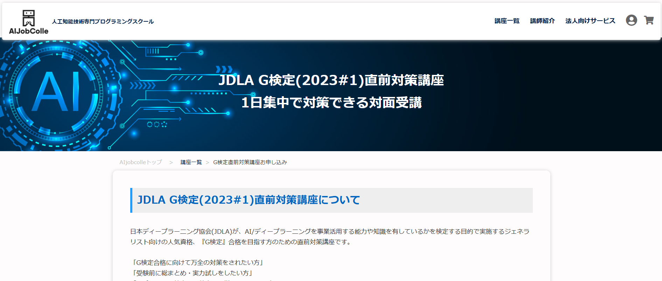This screenshot has height=281, width=662.
Task: Click the banner title JDLA G検定(2023#1)直前対策講座
Action: click(x=331, y=80)
